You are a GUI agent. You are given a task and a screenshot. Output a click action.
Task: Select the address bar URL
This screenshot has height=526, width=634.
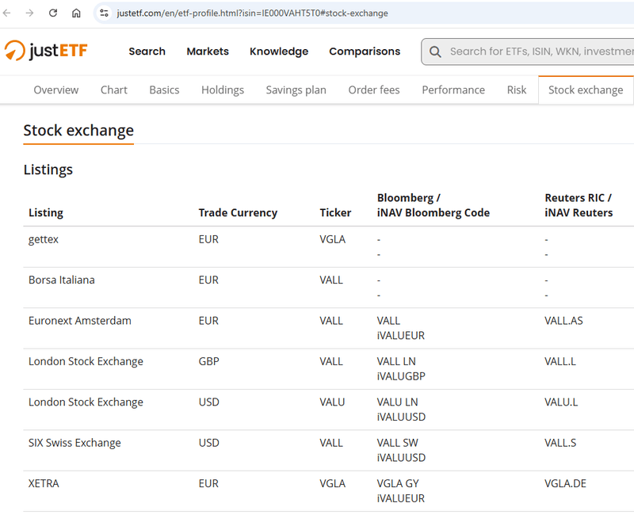[x=252, y=13]
